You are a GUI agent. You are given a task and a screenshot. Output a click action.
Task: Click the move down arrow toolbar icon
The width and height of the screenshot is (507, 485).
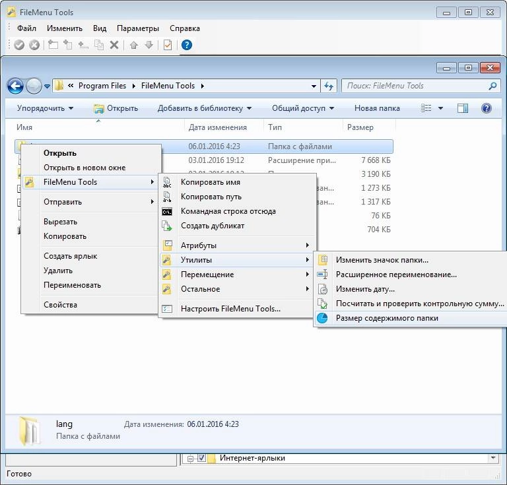[149, 45]
